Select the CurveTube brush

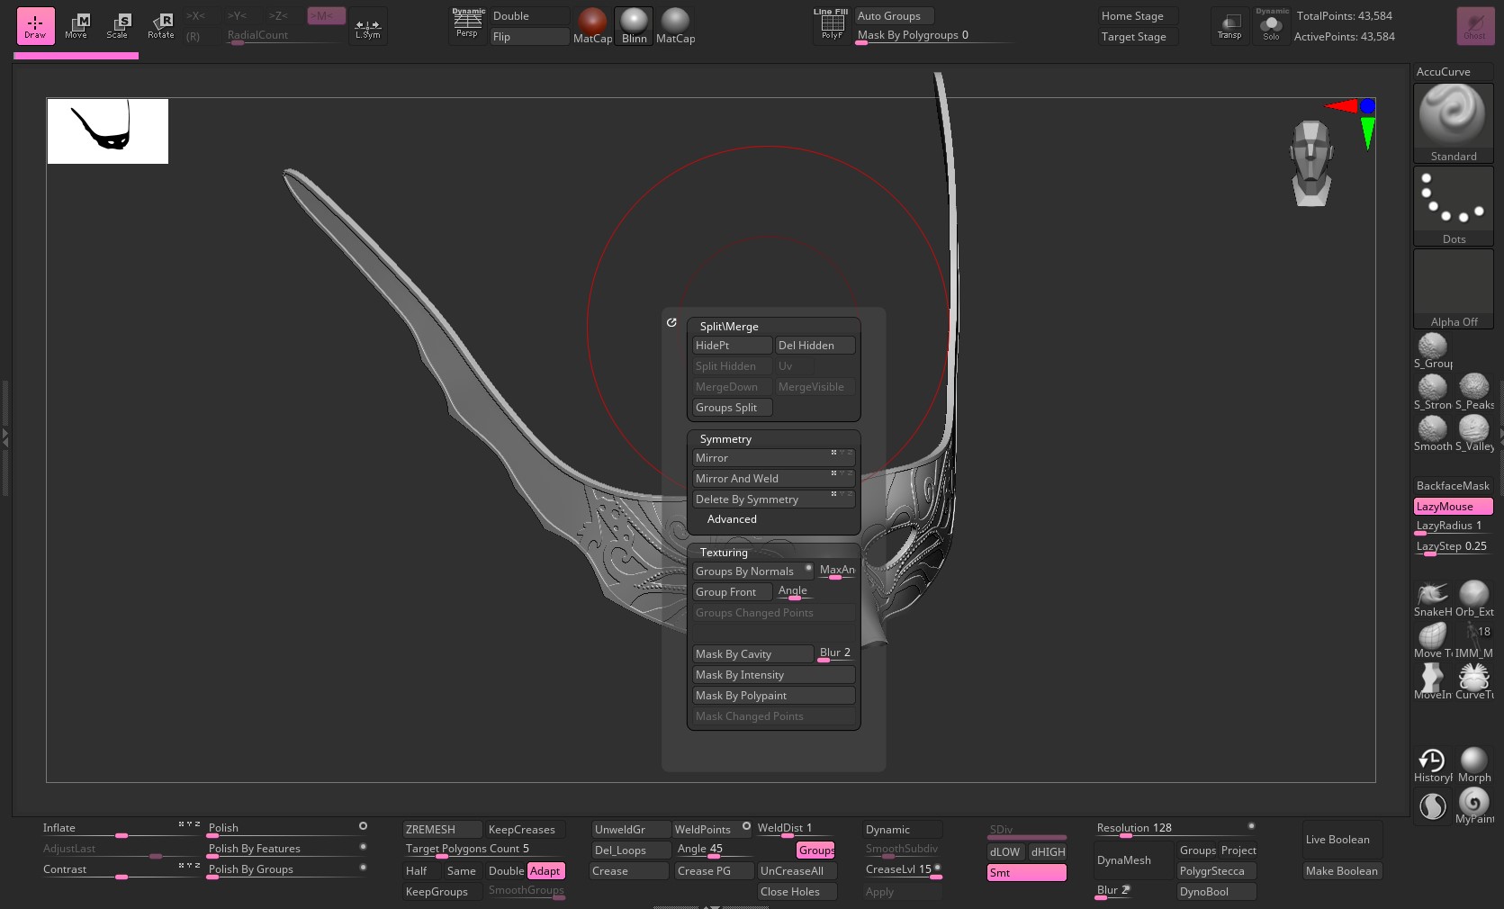coord(1474,681)
